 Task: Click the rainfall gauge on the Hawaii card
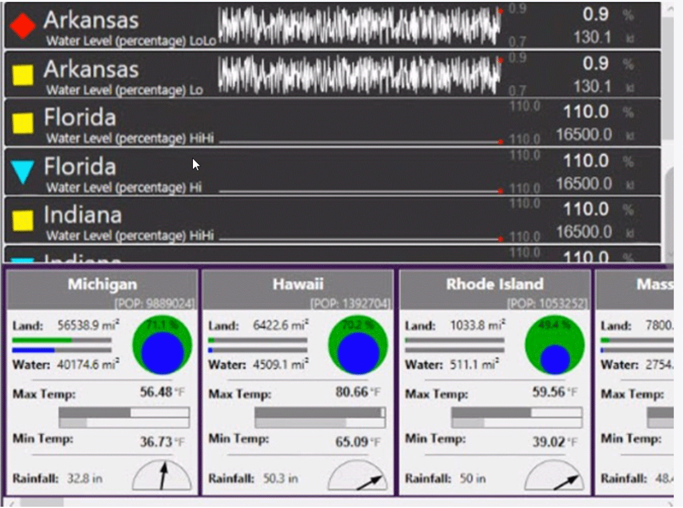tap(359, 476)
